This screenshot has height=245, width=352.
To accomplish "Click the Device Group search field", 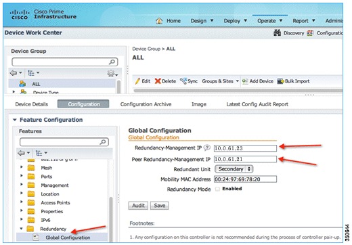I will pyautogui.click(x=65, y=62).
